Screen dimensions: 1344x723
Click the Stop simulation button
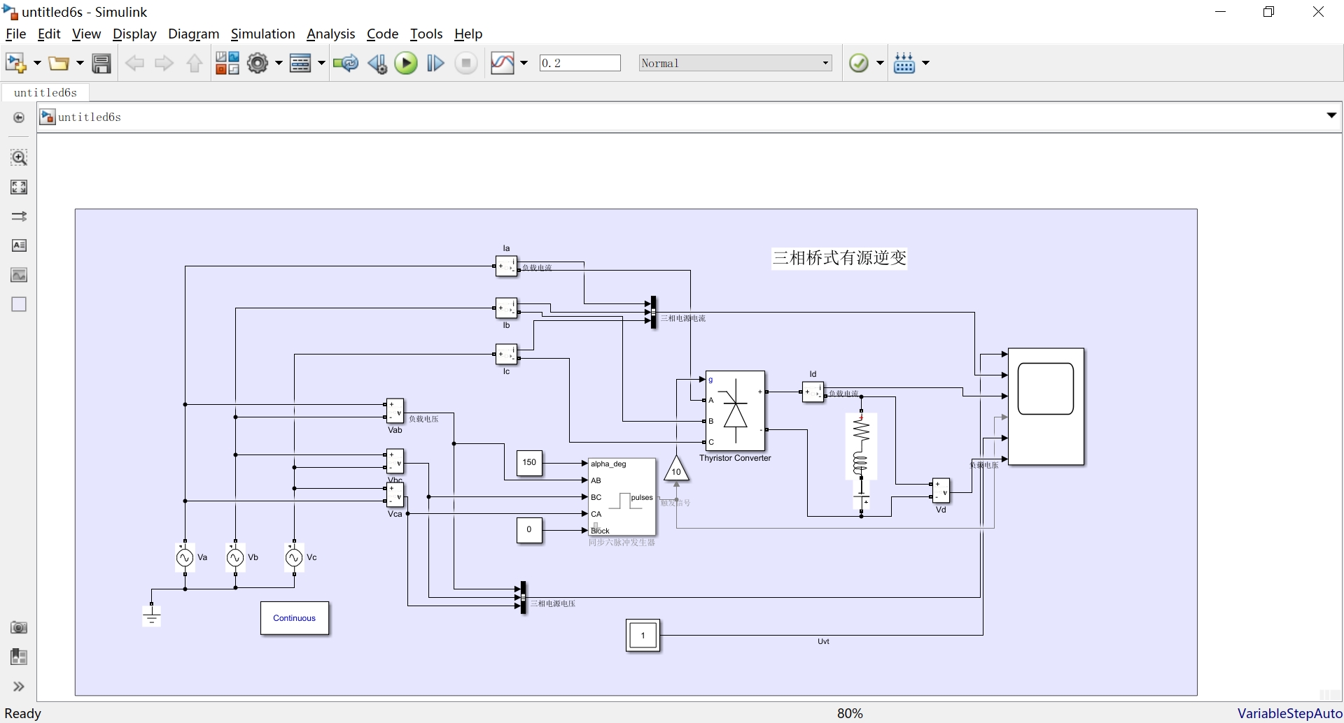click(x=466, y=64)
